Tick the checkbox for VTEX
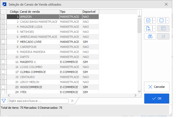Viewport: 176px width, 118px height. click(3, 92)
